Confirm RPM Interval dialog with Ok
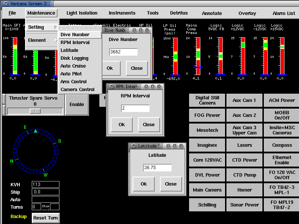This screenshot has width=299, height=224. pos(122,125)
